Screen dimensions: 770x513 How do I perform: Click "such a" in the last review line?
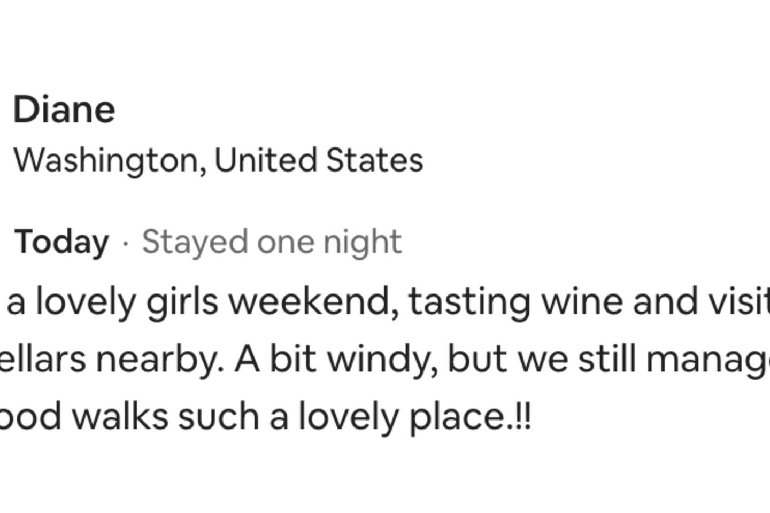[233, 417]
